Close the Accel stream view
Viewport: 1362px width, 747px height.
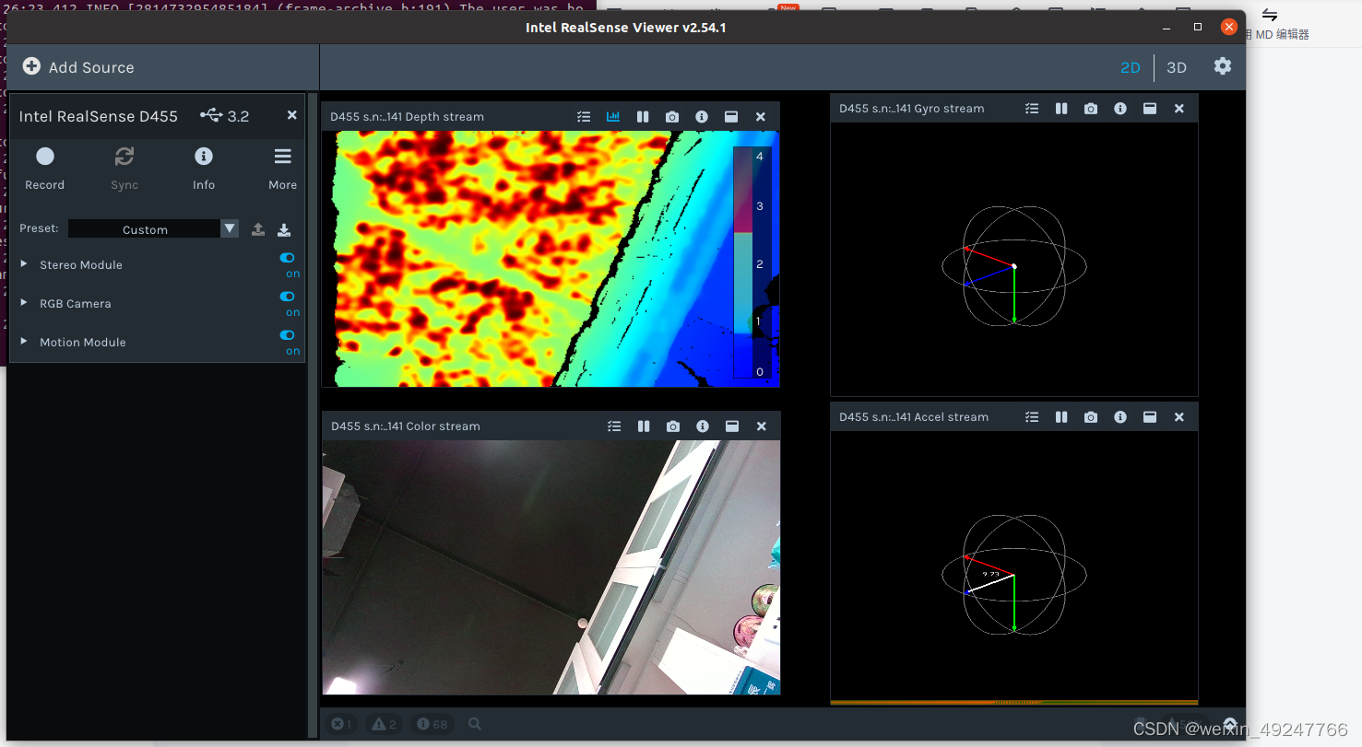(1179, 417)
